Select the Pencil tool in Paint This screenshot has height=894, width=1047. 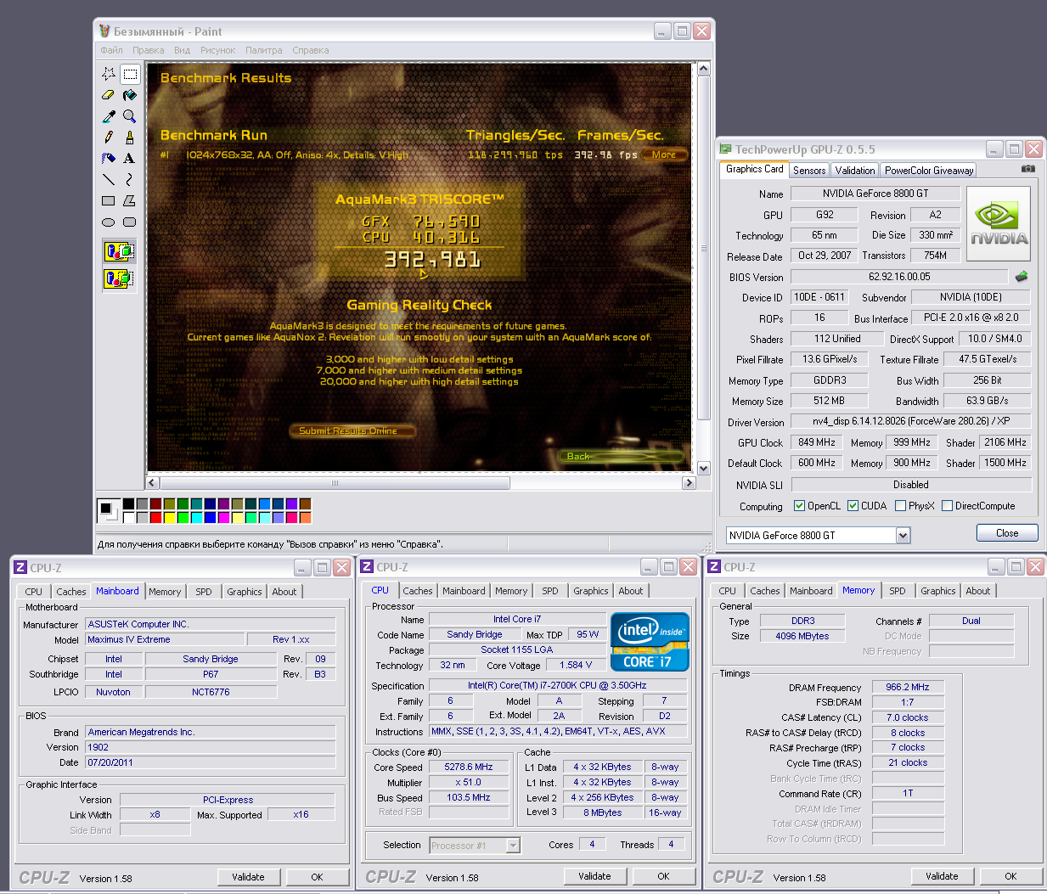(x=109, y=138)
